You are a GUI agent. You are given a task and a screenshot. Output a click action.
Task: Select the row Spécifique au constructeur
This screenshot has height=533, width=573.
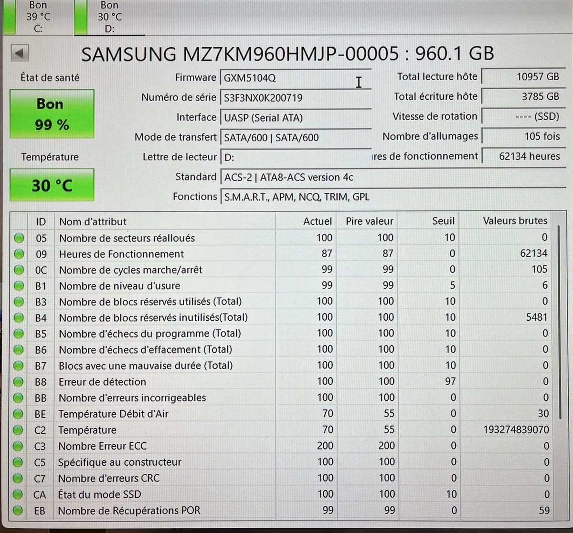(280, 462)
